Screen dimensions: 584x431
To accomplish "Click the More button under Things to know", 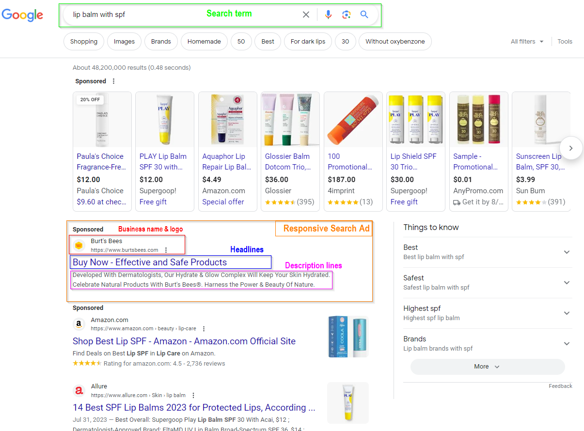I will pyautogui.click(x=487, y=367).
